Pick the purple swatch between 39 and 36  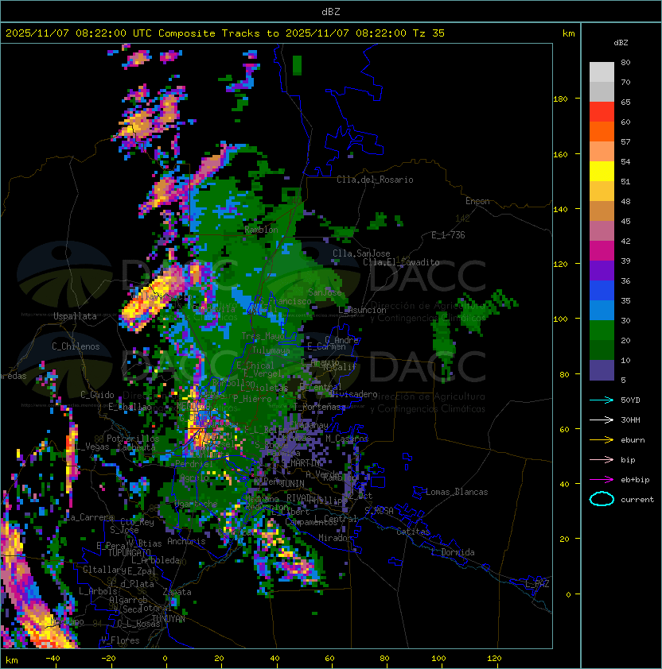[602, 270]
